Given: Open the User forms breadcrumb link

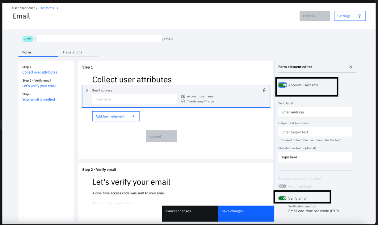Looking at the screenshot, I should pos(46,8).
